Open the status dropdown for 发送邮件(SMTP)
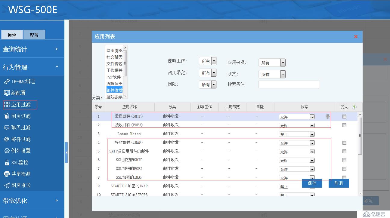The image size is (390, 218). pyautogui.click(x=297, y=117)
